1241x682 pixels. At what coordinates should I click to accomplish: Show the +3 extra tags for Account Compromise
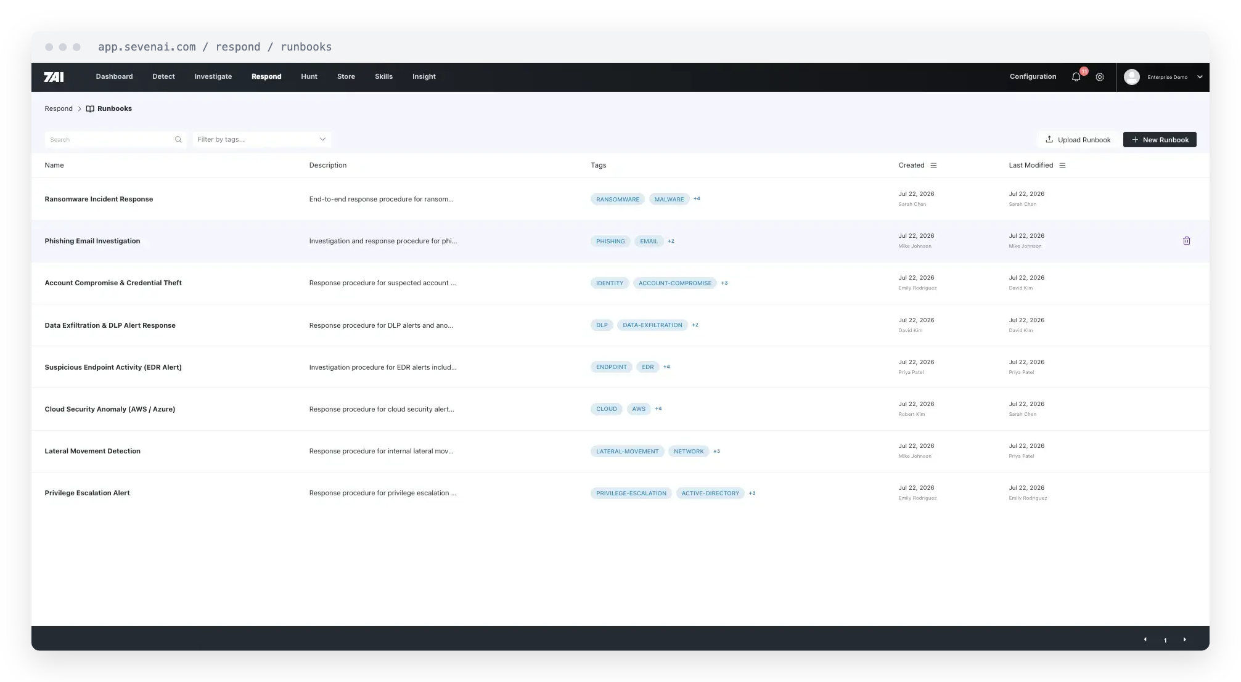(724, 283)
